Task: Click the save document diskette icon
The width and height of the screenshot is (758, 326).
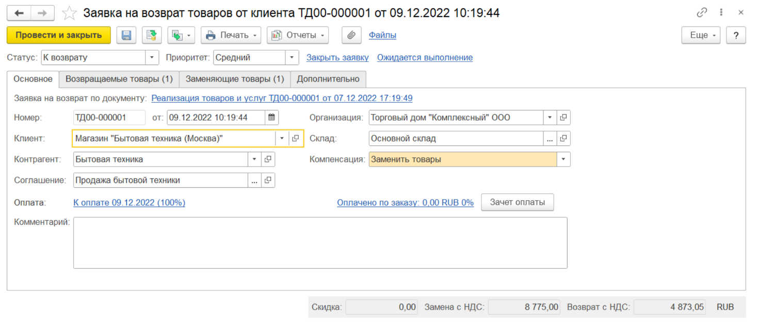Action: pos(126,35)
